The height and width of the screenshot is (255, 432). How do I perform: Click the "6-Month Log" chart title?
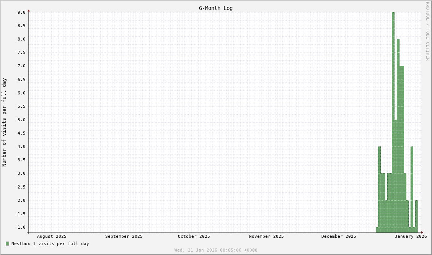pyautogui.click(x=215, y=8)
